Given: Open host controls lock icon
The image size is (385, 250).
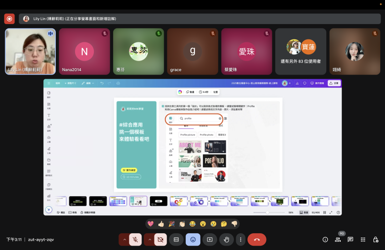Looking at the screenshot, I should pyautogui.click(x=376, y=239).
